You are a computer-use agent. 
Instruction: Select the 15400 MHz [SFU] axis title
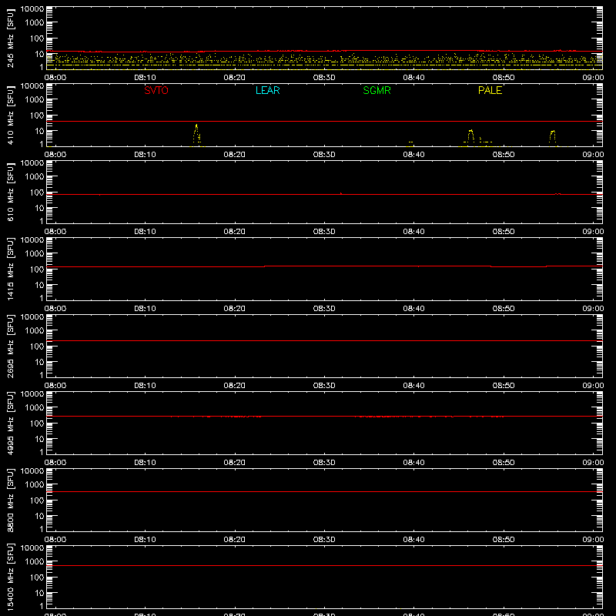click(10, 577)
